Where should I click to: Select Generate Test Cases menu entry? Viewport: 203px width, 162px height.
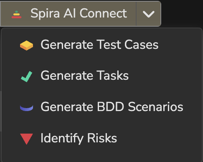coord(101,45)
